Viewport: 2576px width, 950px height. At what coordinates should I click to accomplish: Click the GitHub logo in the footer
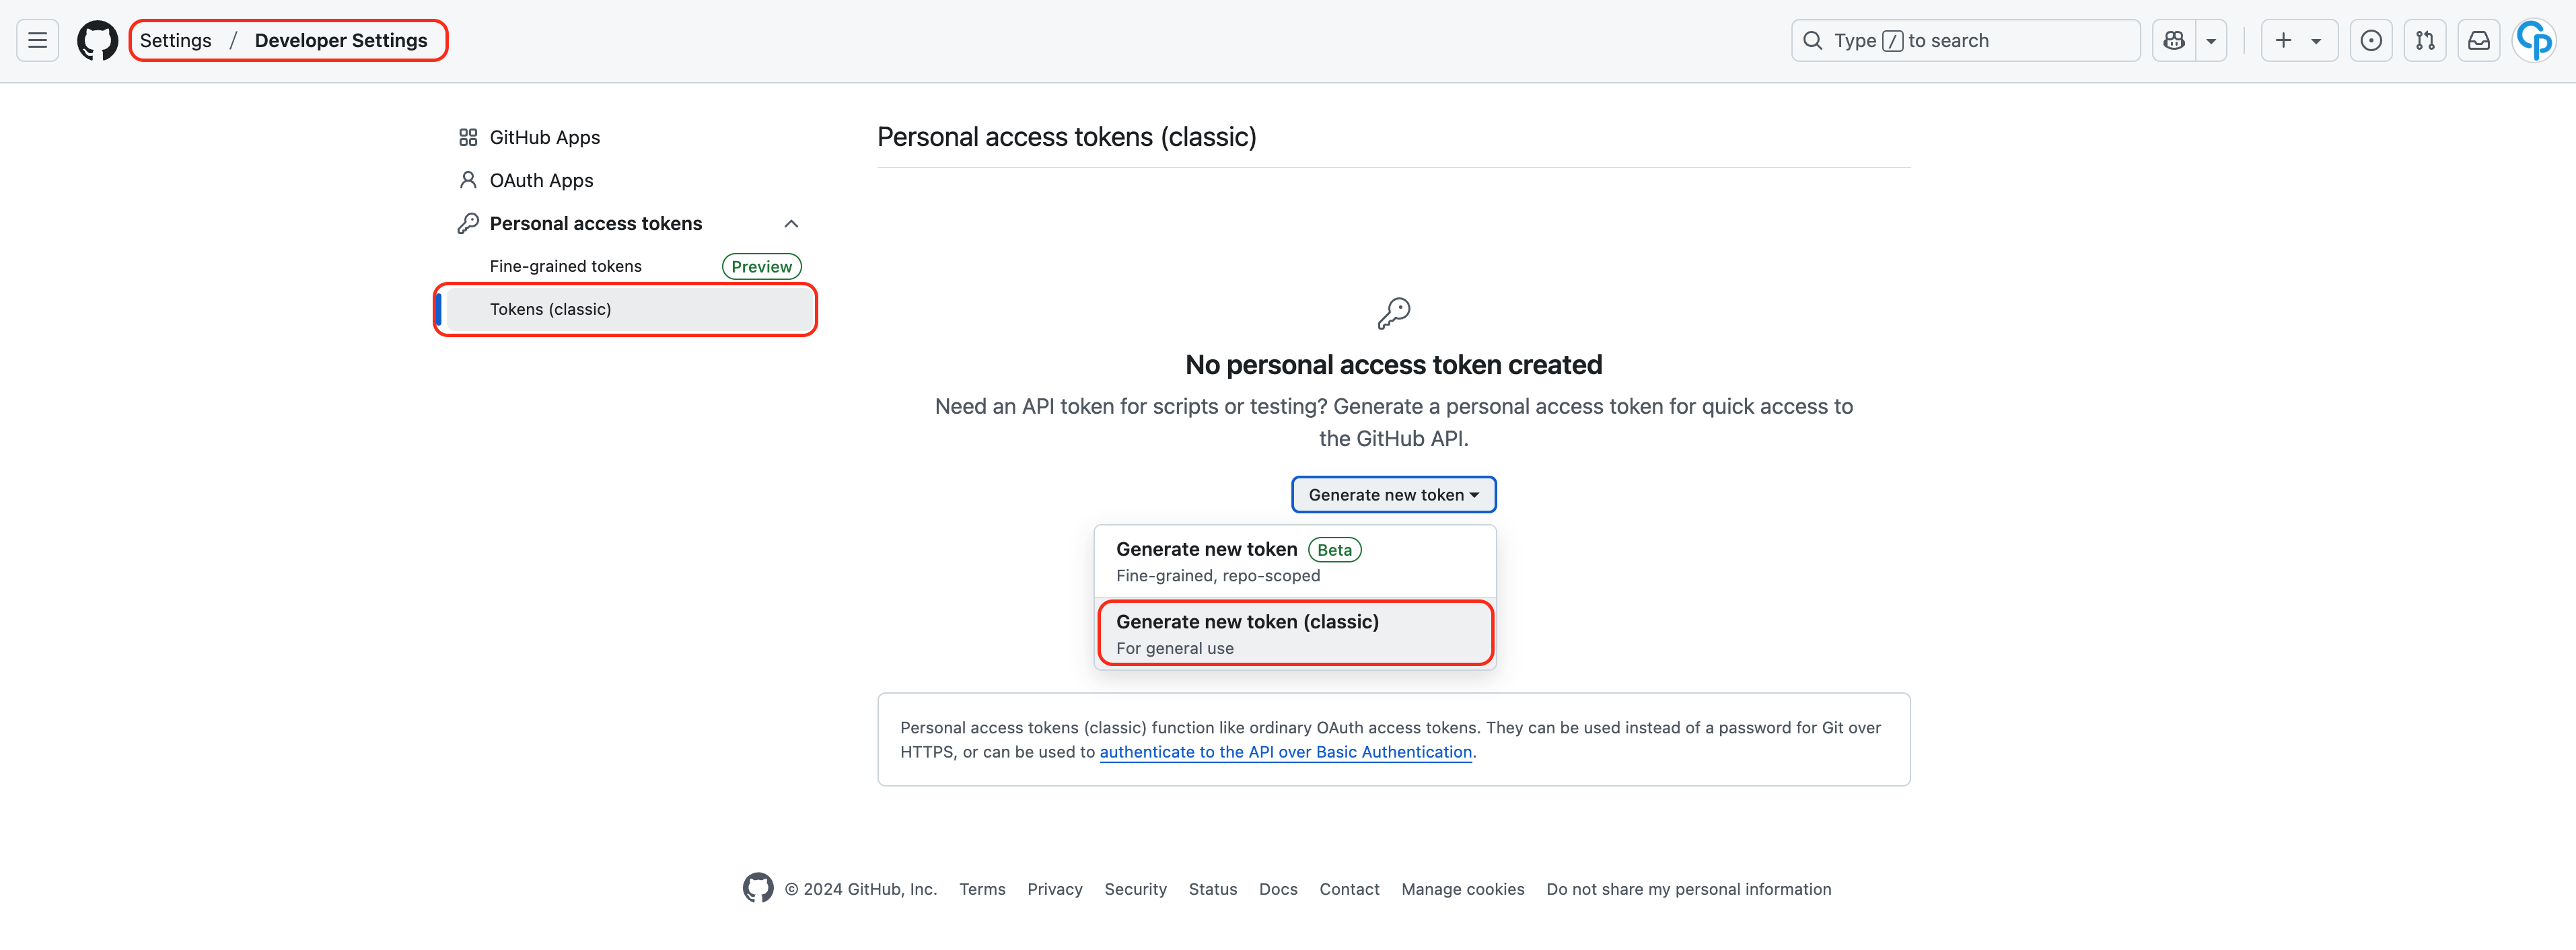click(758, 888)
